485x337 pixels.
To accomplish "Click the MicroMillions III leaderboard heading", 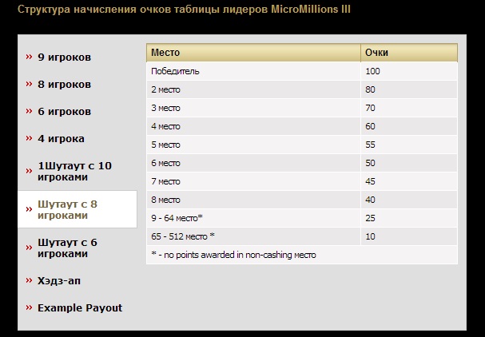I will 184,10.
